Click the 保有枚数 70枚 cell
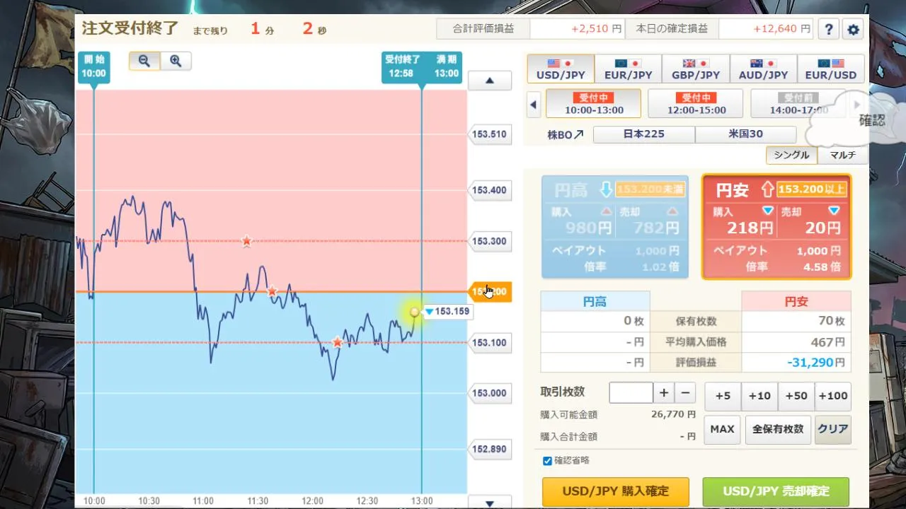This screenshot has height=509, width=906. pyautogui.click(x=796, y=321)
